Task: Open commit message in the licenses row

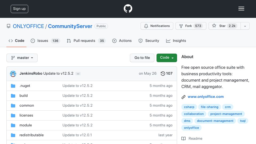Action: 78,115
